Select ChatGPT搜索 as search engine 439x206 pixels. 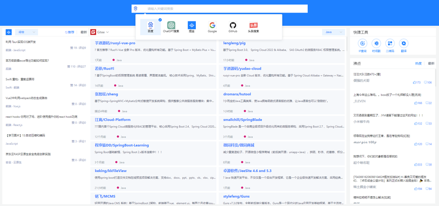click(x=171, y=27)
